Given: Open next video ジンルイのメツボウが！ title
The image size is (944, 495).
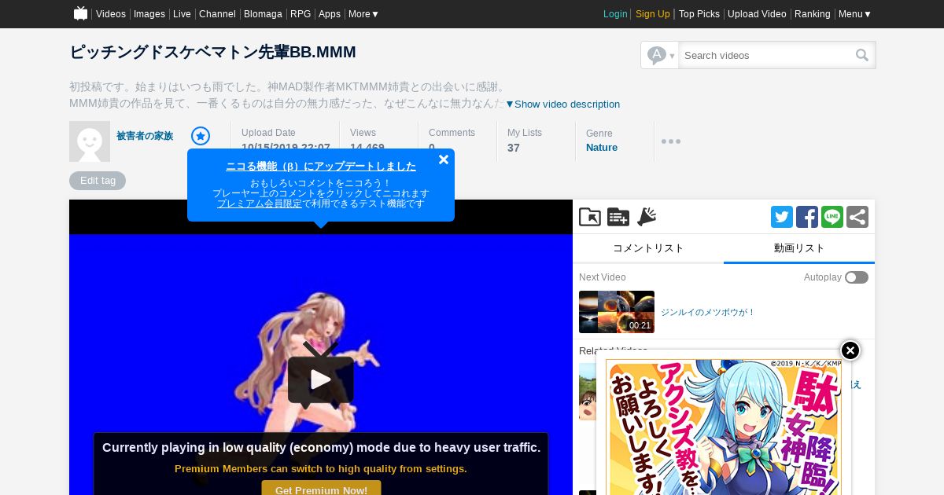Looking at the screenshot, I should (x=708, y=313).
